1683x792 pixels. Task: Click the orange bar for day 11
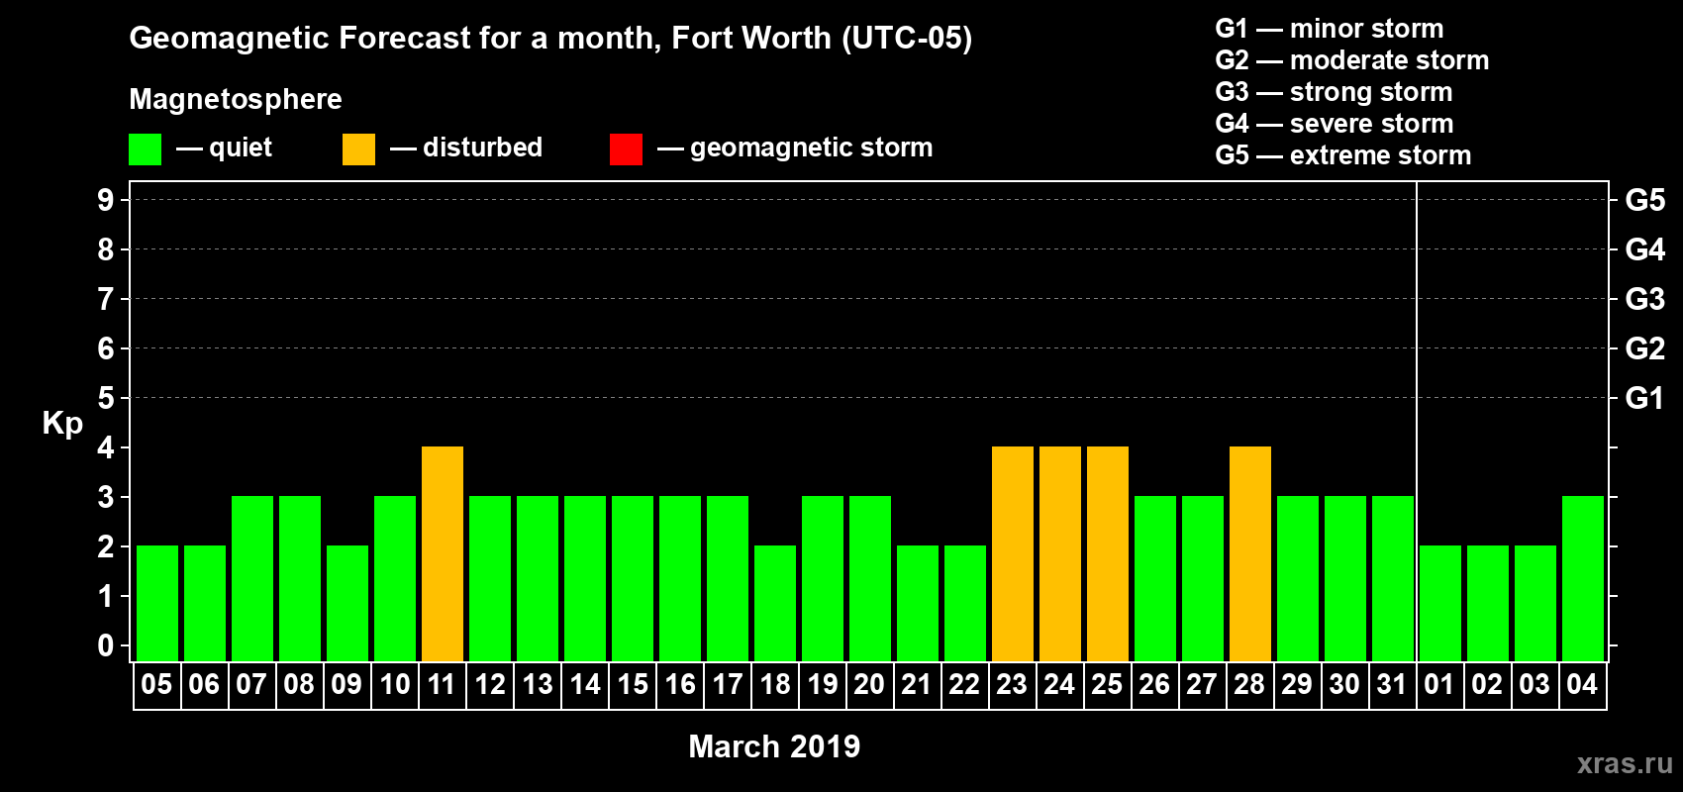point(443,553)
